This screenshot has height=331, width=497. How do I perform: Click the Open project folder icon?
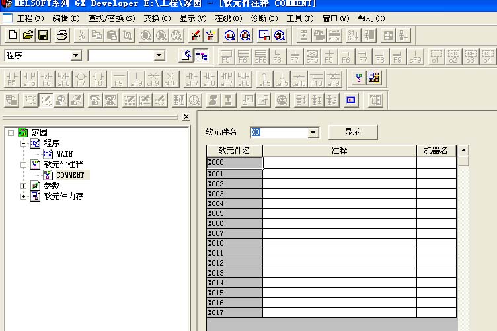click(x=28, y=35)
